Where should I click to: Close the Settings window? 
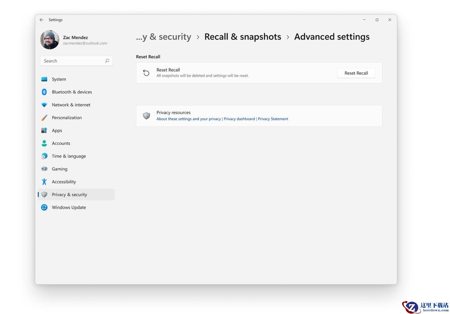point(389,20)
